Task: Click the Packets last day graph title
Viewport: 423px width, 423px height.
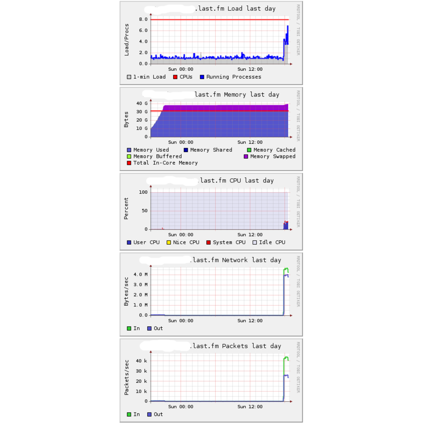Action: coord(236,346)
